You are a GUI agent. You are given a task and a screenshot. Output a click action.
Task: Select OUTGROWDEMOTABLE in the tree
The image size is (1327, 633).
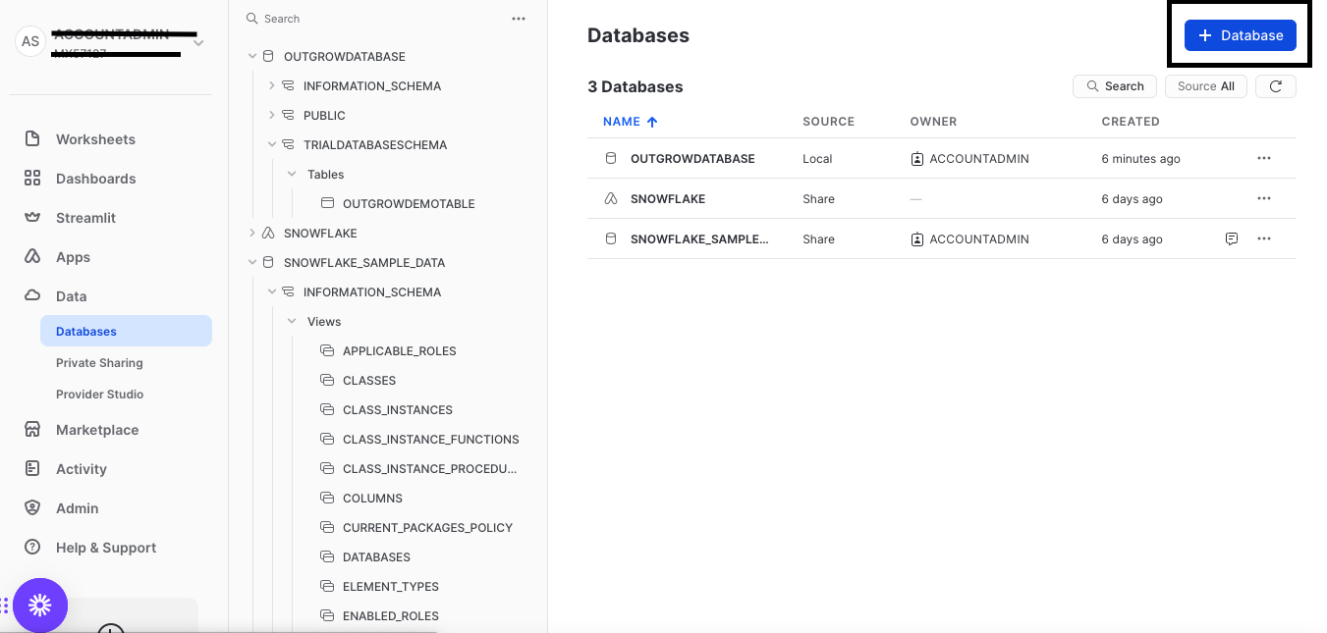tap(408, 204)
